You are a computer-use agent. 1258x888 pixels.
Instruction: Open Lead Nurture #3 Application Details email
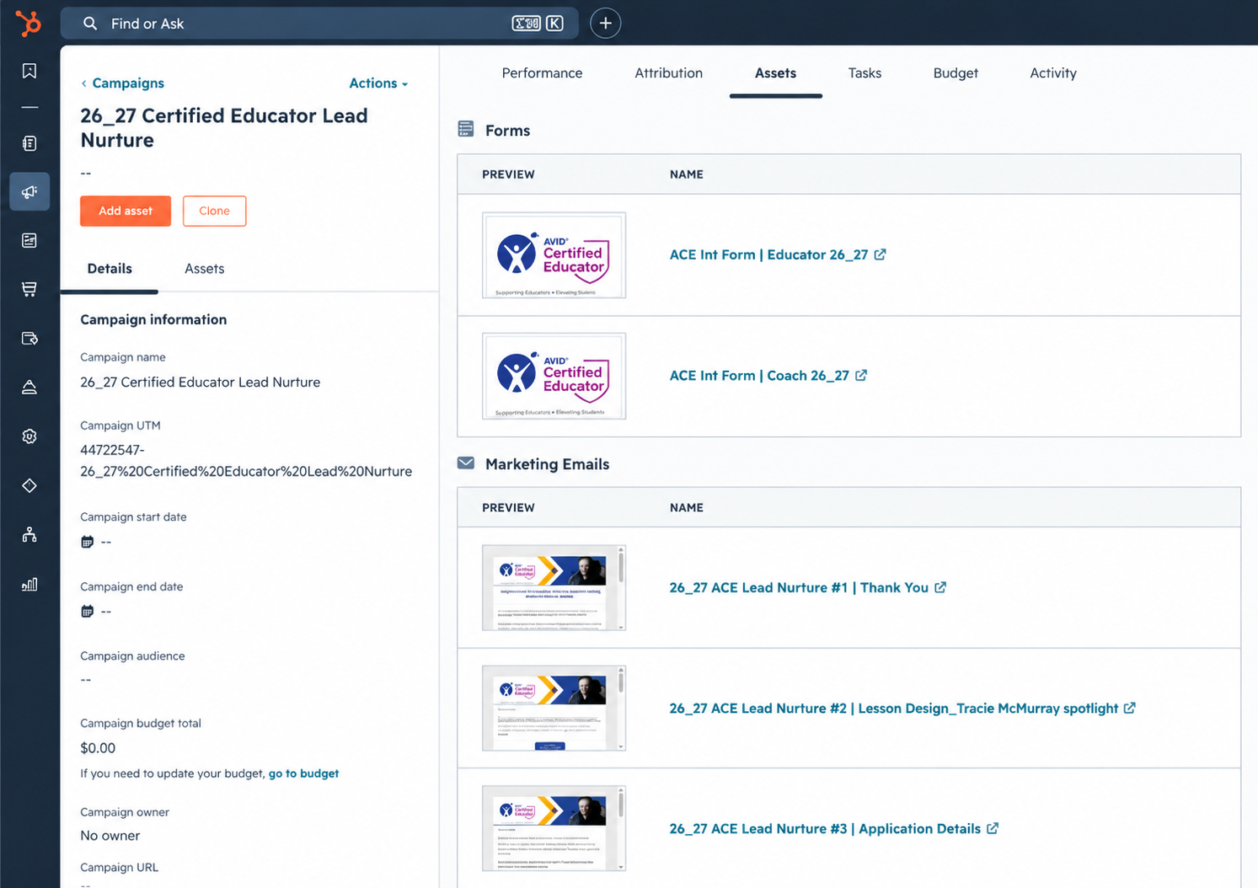tap(825, 828)
